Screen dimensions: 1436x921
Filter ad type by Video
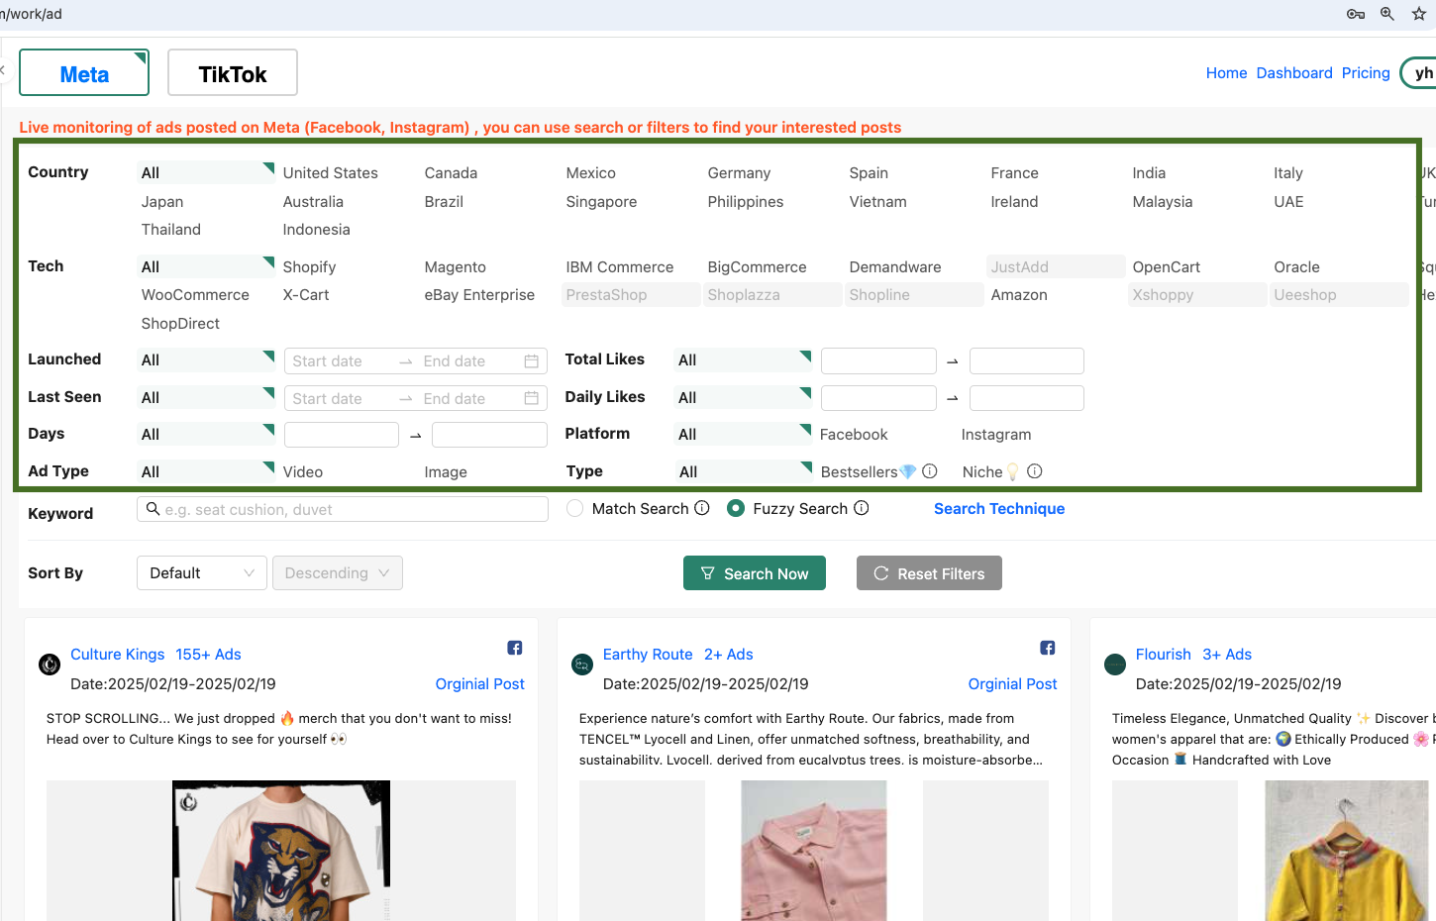(x=303, y=472)
